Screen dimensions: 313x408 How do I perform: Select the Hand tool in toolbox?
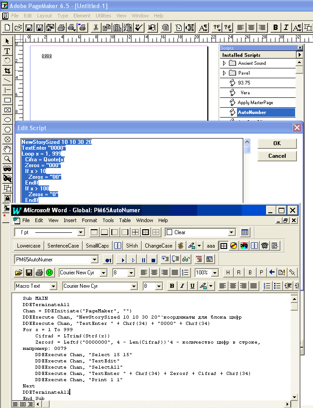[7, 149]
